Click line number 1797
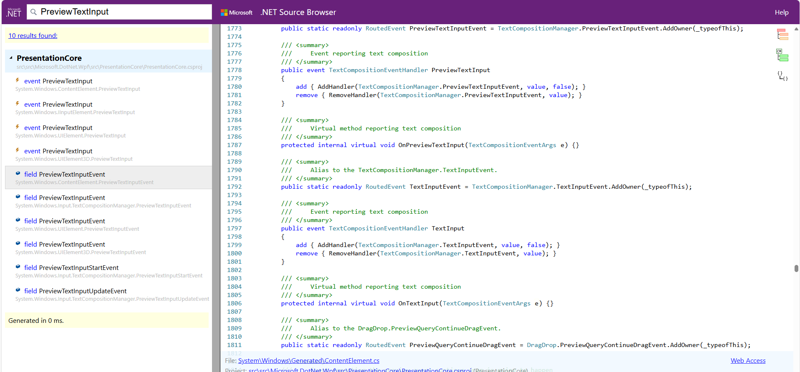 (x=234, y=228)
